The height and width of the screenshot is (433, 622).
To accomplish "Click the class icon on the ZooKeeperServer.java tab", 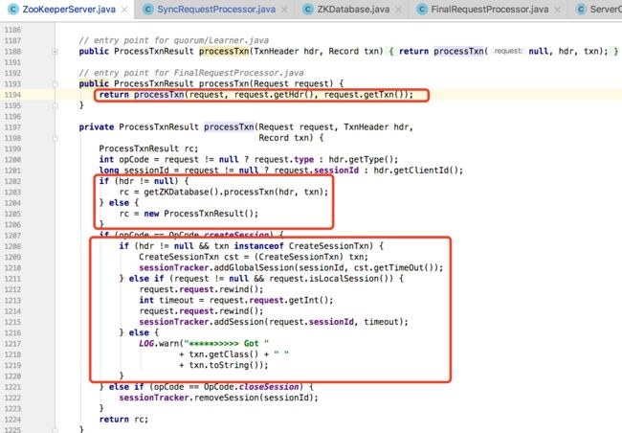I will click(13, 10).
